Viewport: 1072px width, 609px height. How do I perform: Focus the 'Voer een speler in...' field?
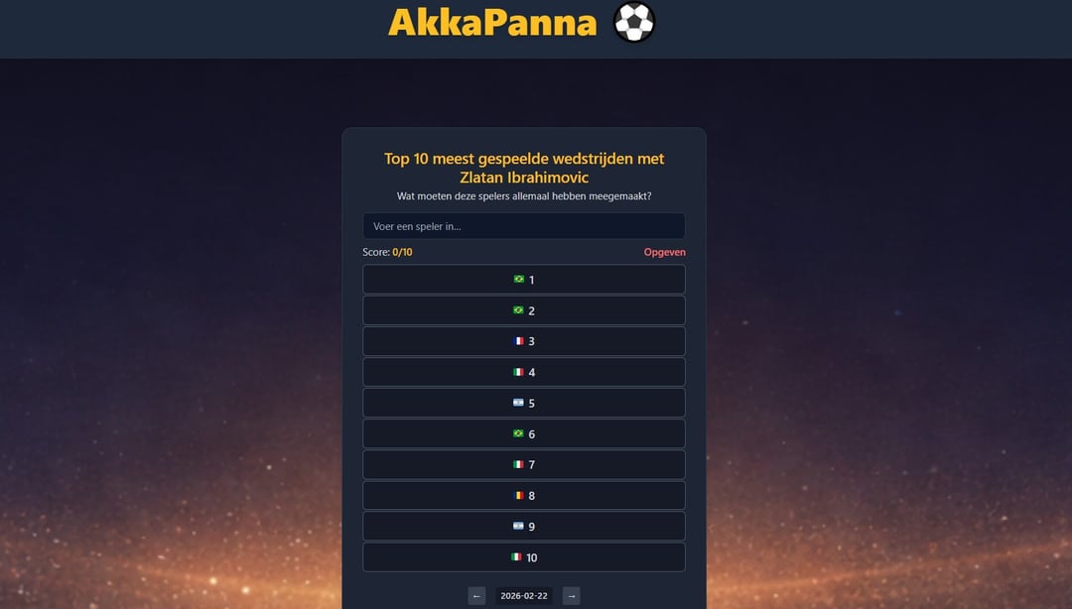(x=523, y=226)
